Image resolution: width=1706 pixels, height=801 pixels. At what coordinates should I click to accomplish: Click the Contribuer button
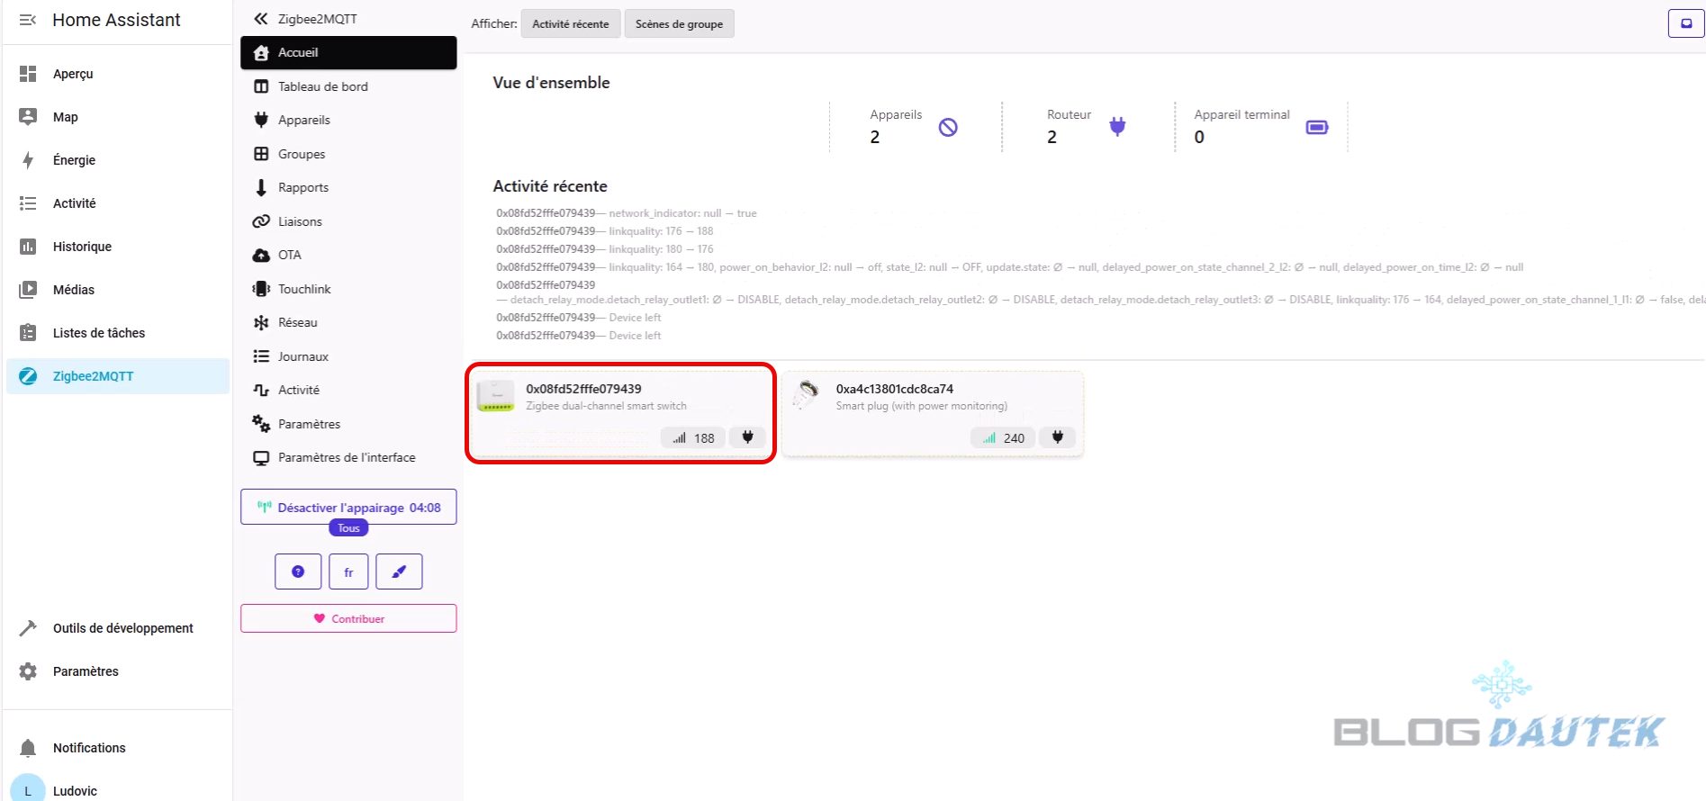click(x=348, y=618)
